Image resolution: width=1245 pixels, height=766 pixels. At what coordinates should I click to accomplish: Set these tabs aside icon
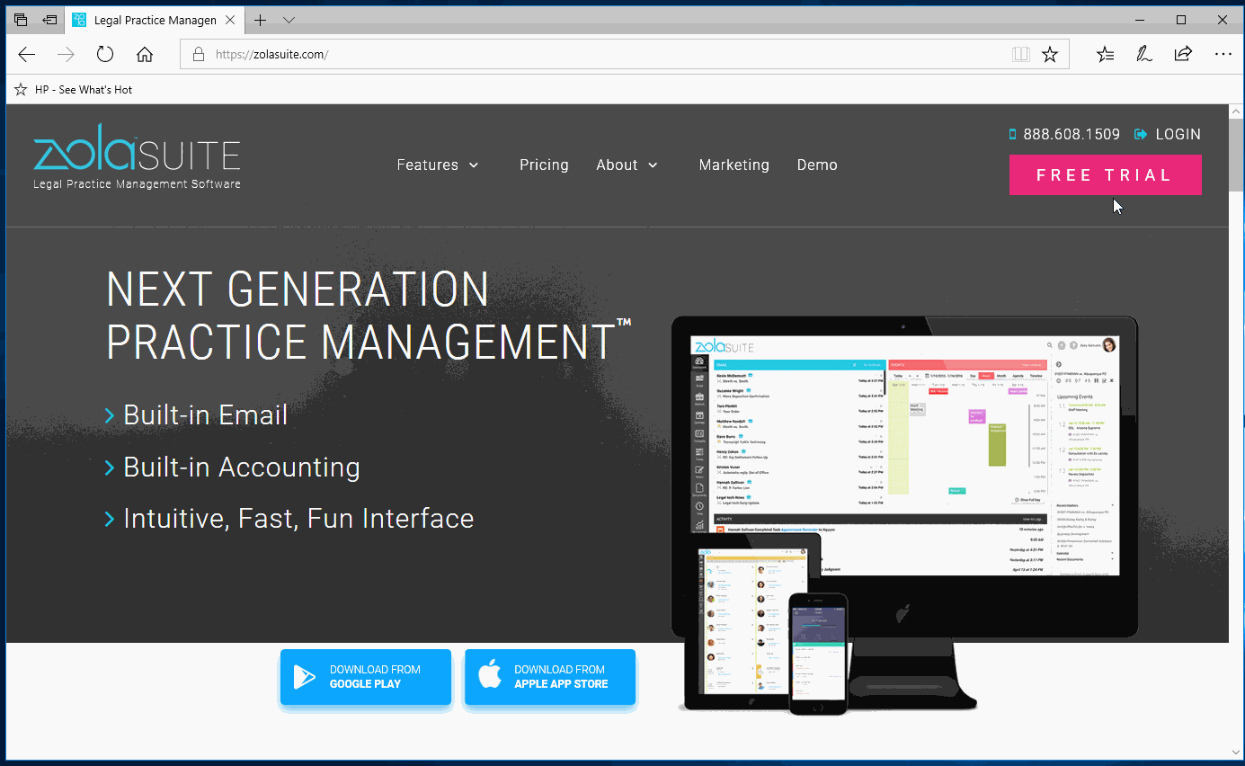coord(49,20)
